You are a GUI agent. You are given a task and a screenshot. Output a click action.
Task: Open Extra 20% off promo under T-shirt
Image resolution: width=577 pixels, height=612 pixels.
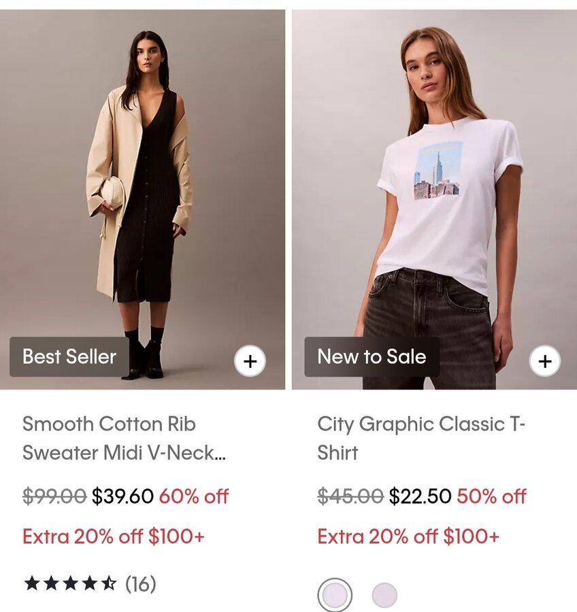(x=408, y=537)
